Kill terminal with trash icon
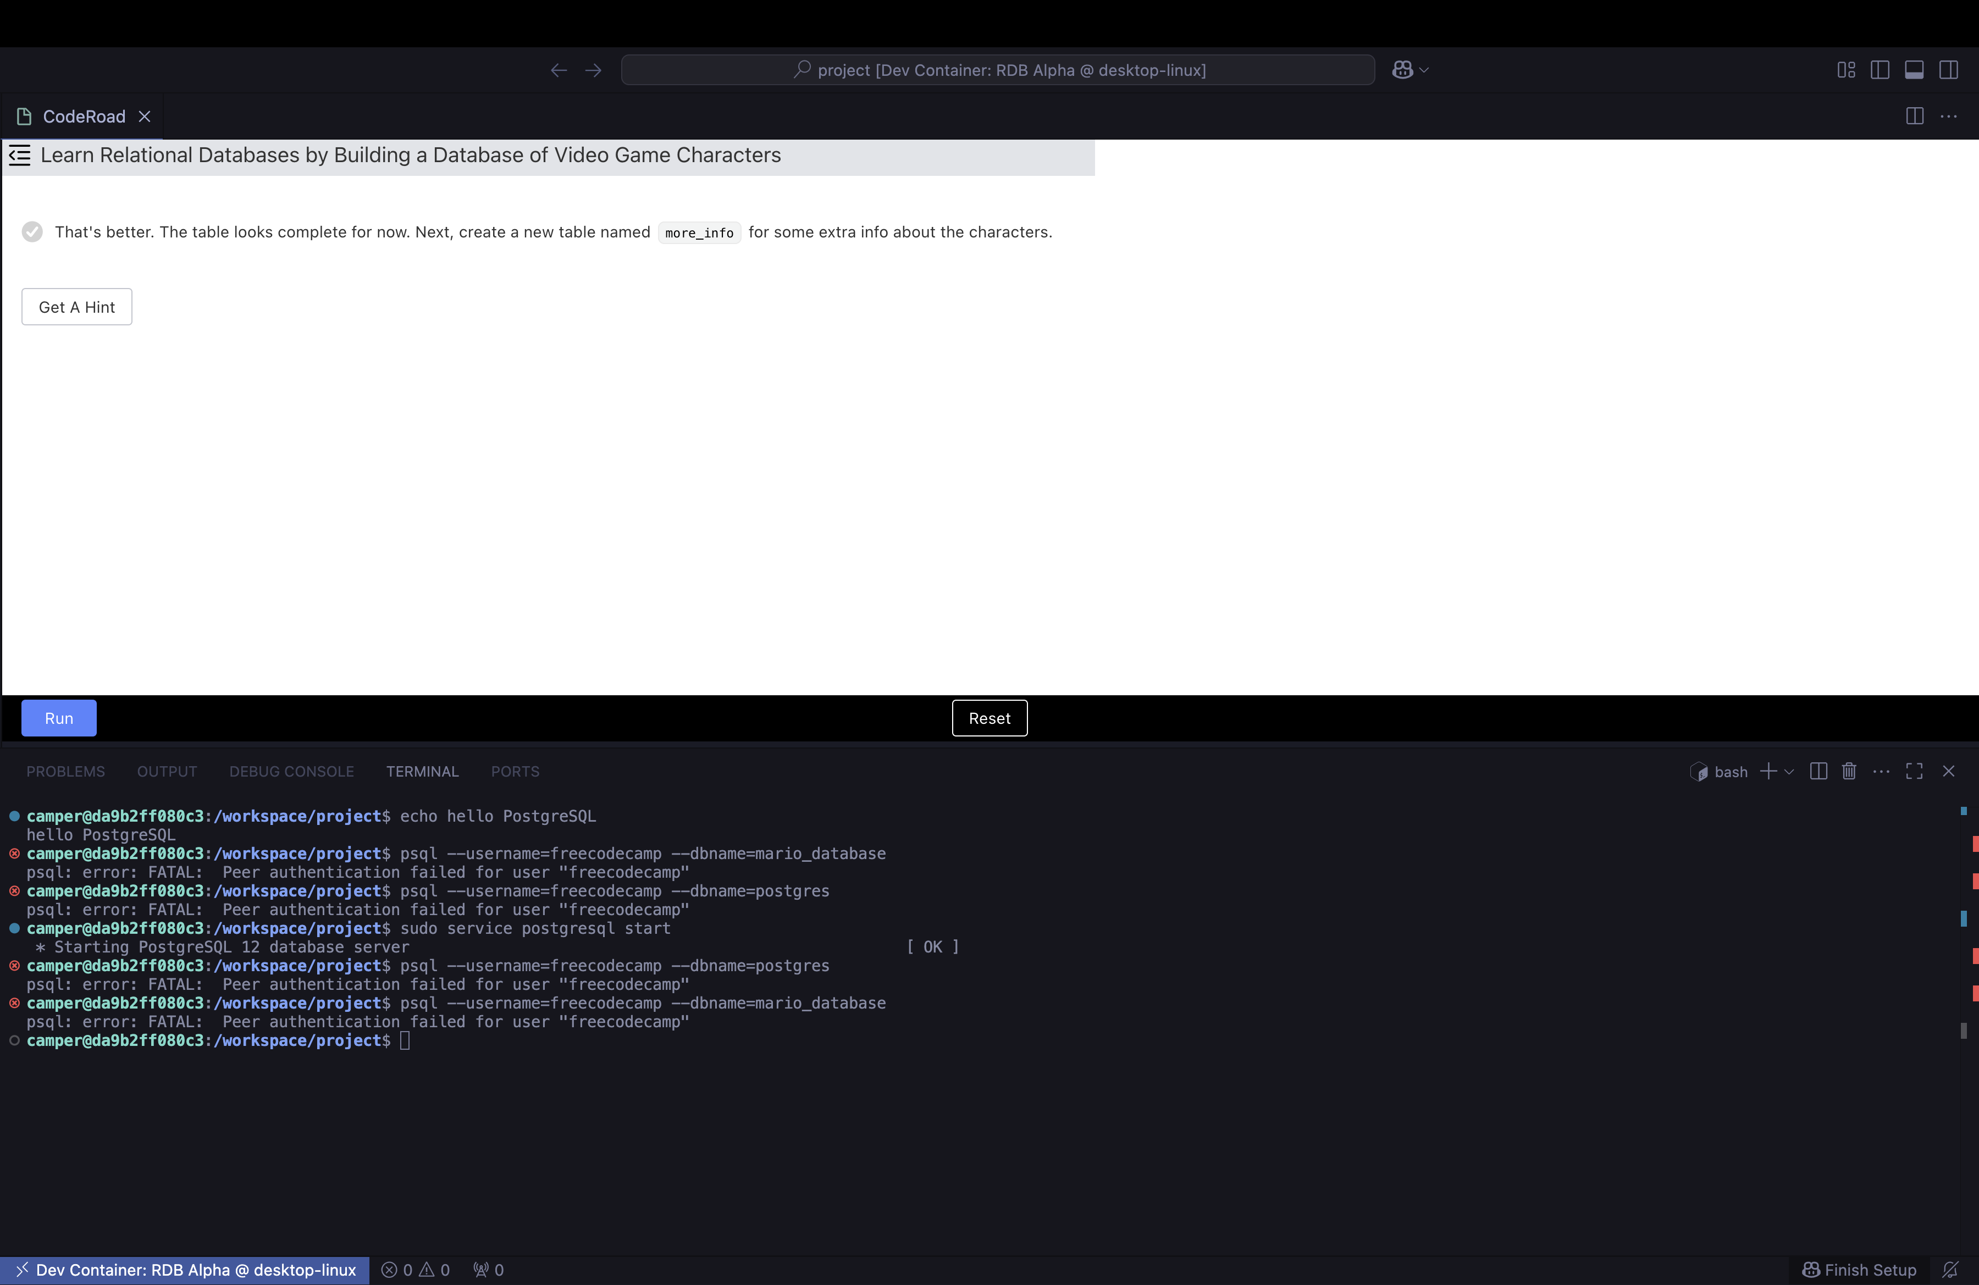 coord(1849,771)
